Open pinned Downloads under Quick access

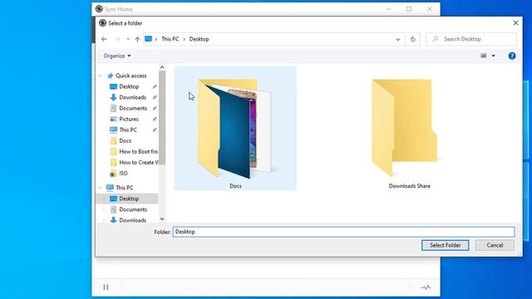point(133,97)
